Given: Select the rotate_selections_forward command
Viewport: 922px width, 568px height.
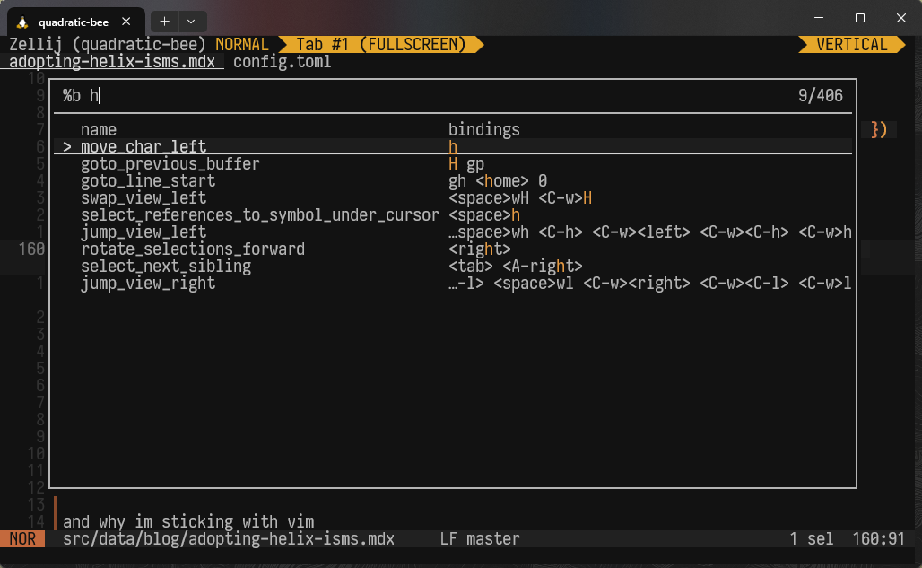Looking at the screenshot, I should pos(453,249).
